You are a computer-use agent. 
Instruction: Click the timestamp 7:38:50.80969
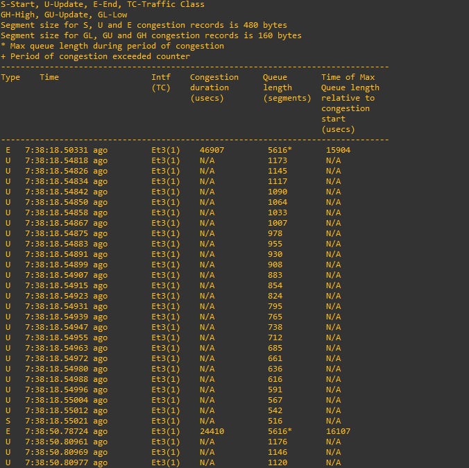pyautogui.click(x=56, y=452)
